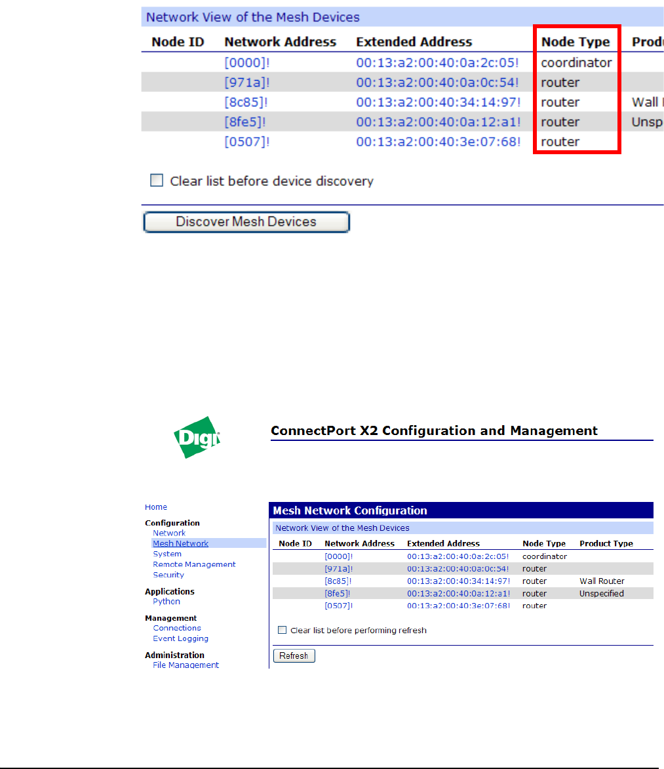Open extended address ending 0c:54! in top table
This screenshot has height=769, width=664.
pos(437,83)
